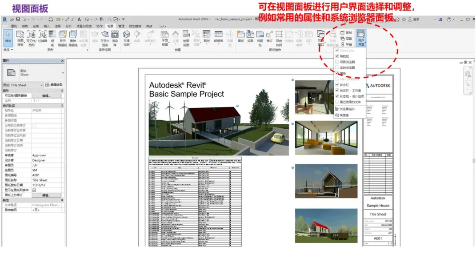476x266 pixels.
Task: Enable the 项目浏览器 checkbox
Action: pyautogui.click(x=337, y=63)
